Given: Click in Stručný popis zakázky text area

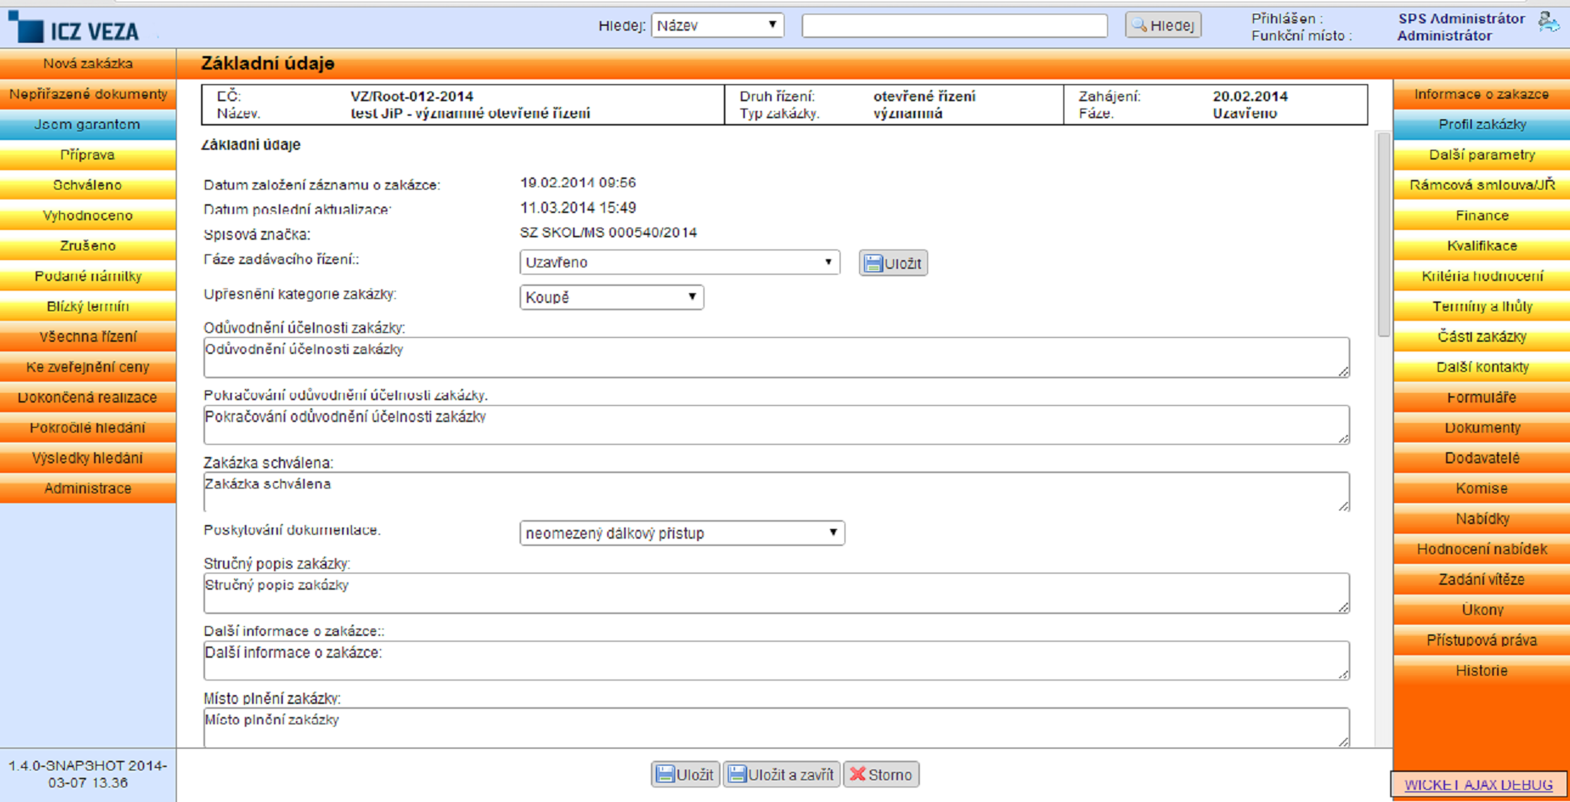Looking at the screenshot, I should [776, 593].
